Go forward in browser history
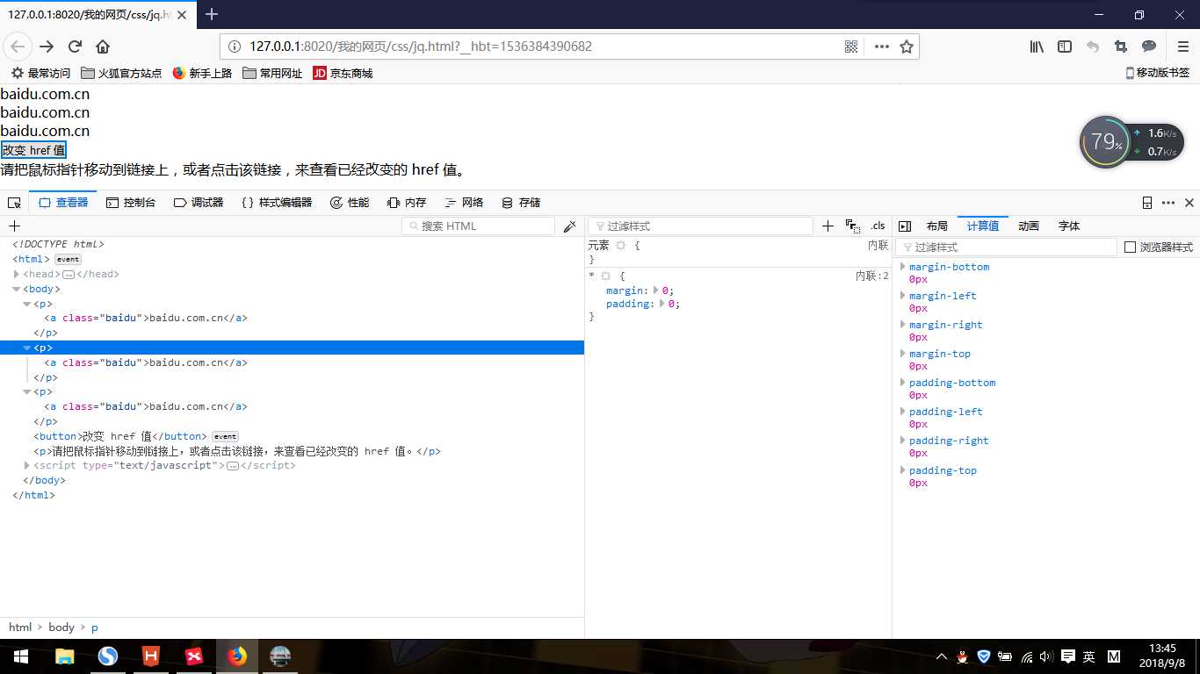The image size is (1200, 674). pyautogui.click(x=47, y=47)
